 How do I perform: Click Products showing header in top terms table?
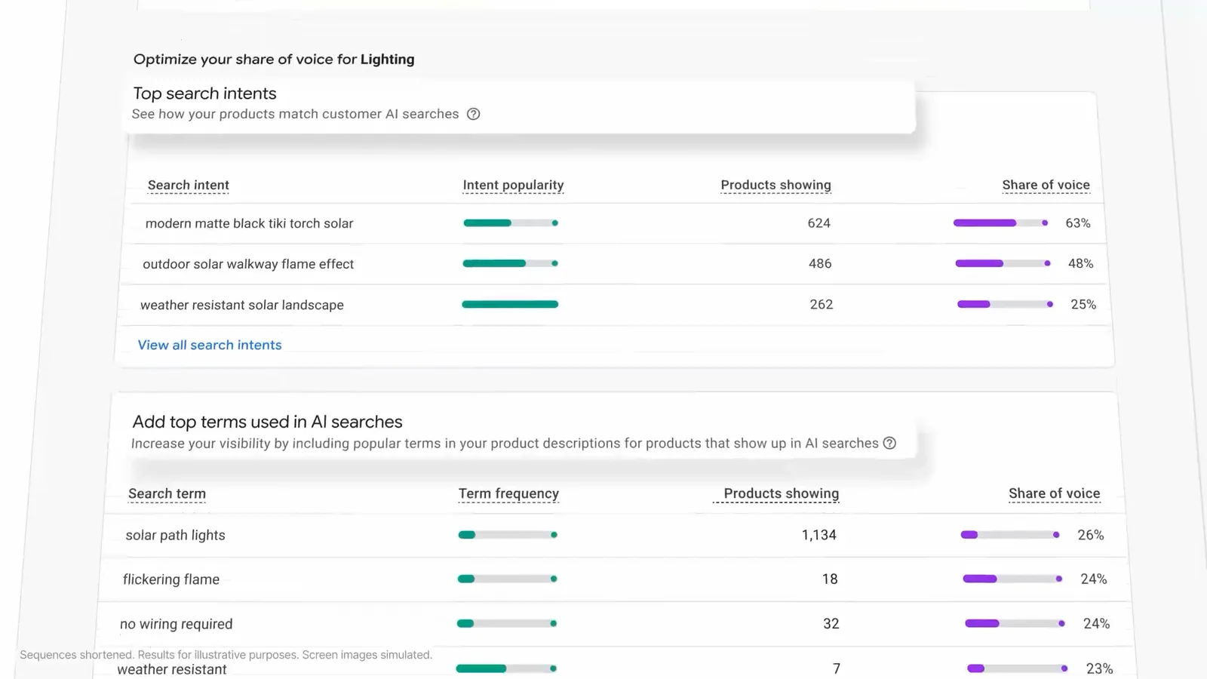[x=781, y=493]
